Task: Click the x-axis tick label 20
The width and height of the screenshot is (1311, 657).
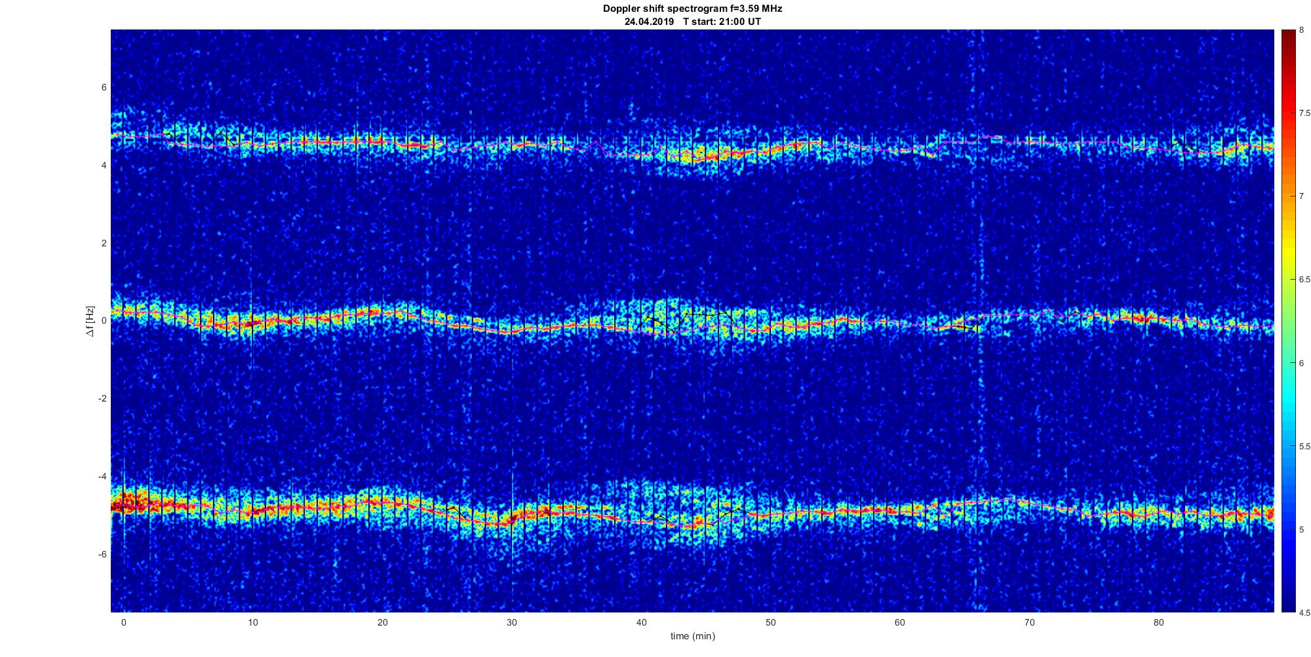Action: point(382,623)
